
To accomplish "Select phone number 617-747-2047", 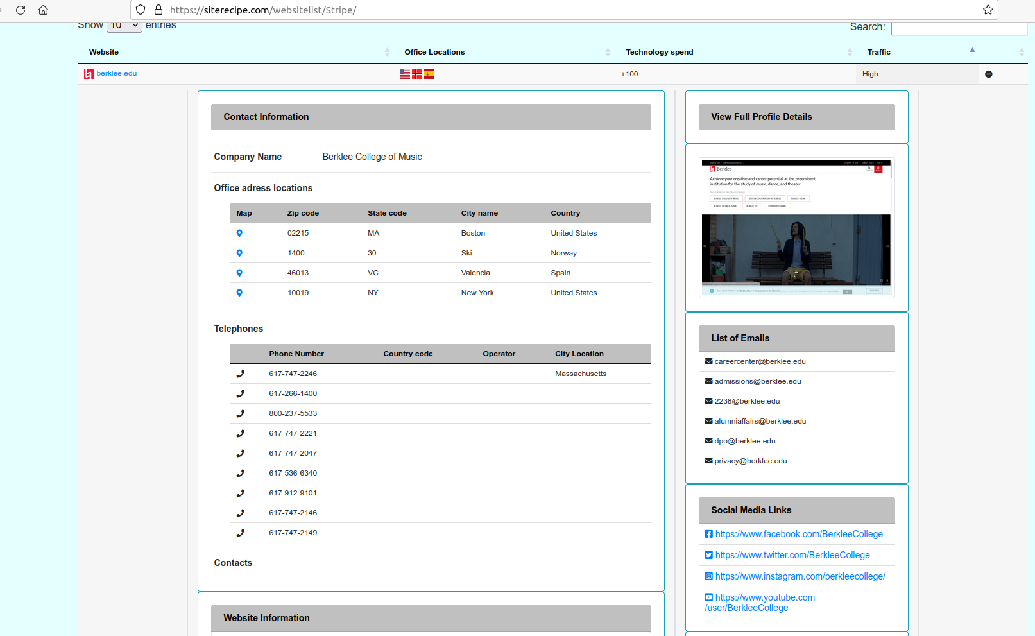I will tap(293, 453).
